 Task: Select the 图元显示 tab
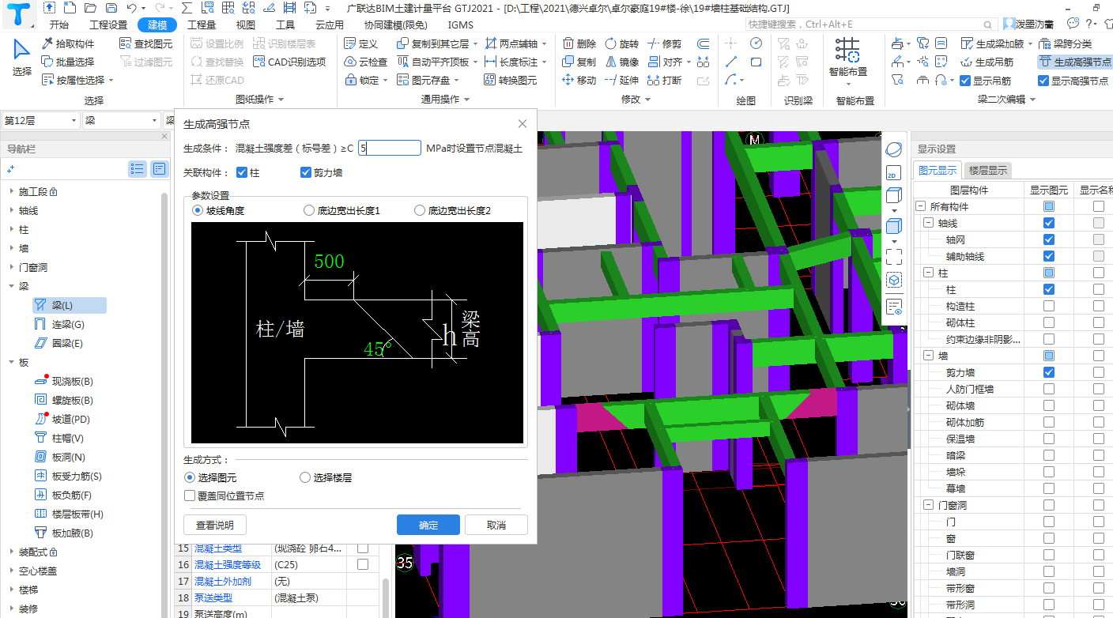pos(938,170)
